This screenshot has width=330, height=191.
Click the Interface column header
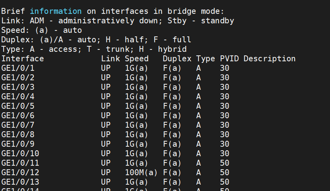pyautogui.click(x=23, y=59)
